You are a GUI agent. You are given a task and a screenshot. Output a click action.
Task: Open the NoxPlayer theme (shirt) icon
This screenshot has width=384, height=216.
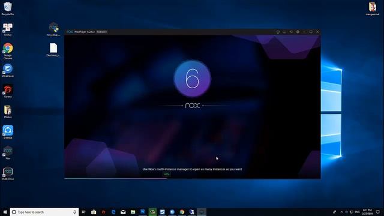point(278,32)
